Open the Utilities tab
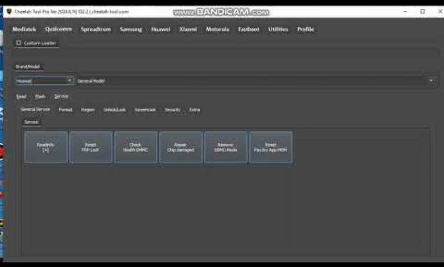444x267 pixels. [278, 30]
